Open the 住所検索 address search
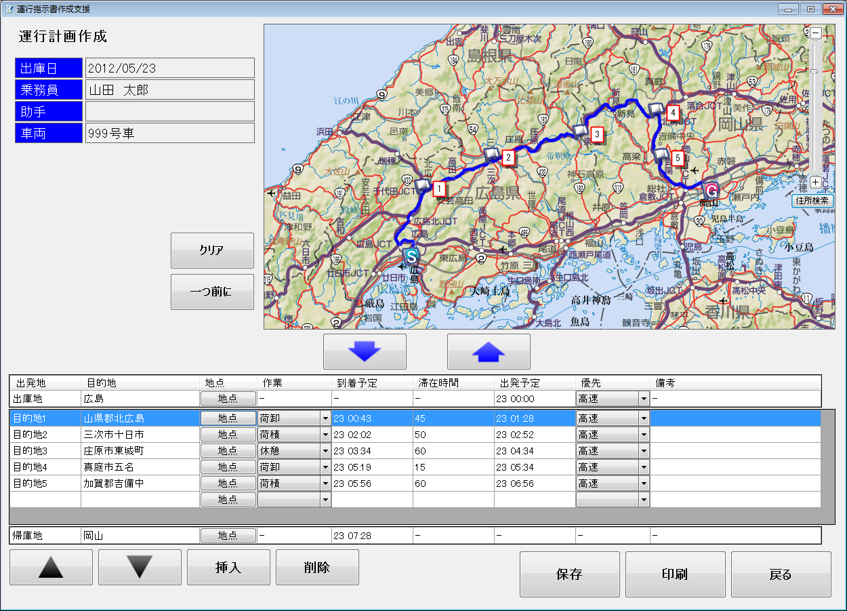This screenshot has height=611, width=847. (813, 201)
